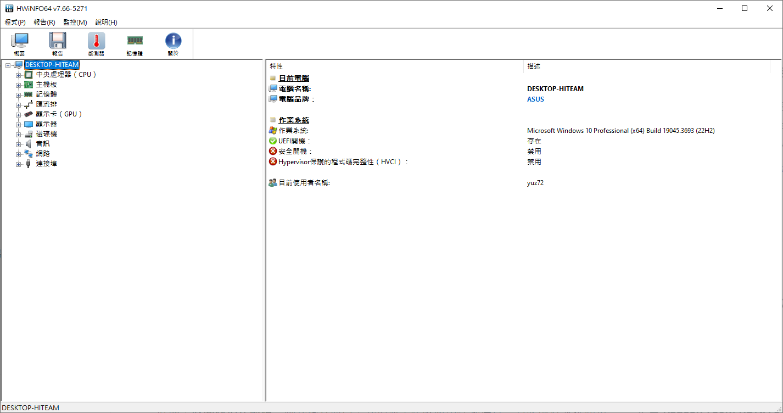The height and width of the screenshot is (413, 783).
Task: Click the Windows 10 Professional build text
Action: (620, 131)
